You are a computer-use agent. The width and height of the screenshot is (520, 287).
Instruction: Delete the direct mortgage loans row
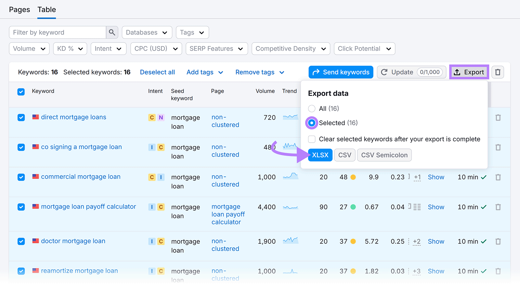(x=498, y=118)
